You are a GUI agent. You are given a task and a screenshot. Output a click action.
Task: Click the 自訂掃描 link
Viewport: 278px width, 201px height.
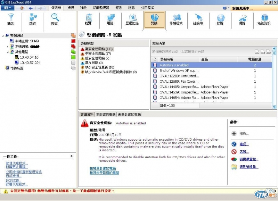pos(14,176)
